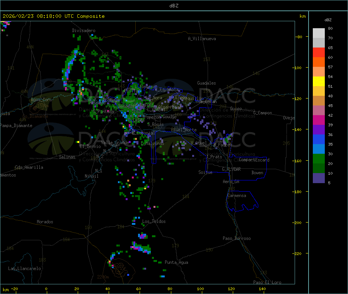
Task: Click the Pampa_Diamante label
Action: pos(16,126)
